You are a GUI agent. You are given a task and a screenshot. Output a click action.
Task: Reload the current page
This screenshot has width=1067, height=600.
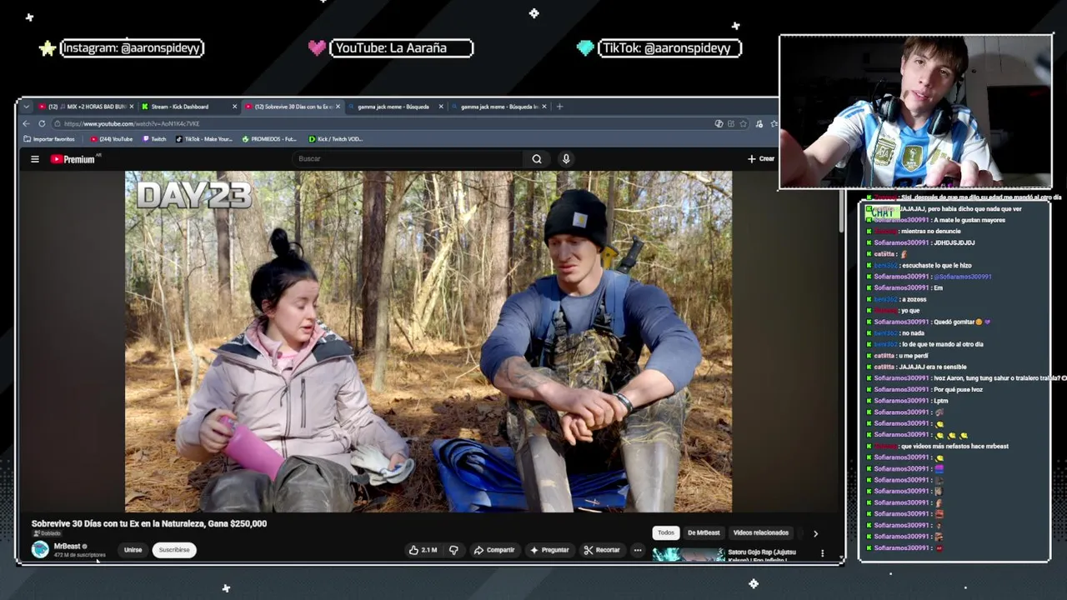click(x=40, y=123)
